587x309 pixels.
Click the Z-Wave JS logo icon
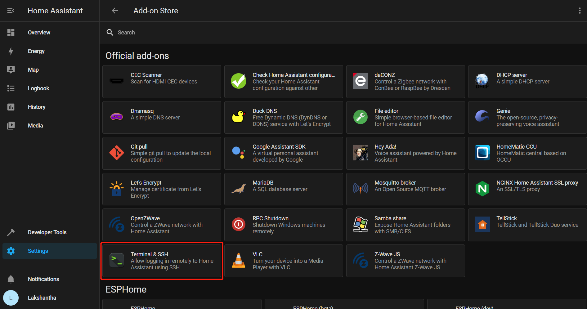pyautogui.click(x=361, y=260)
